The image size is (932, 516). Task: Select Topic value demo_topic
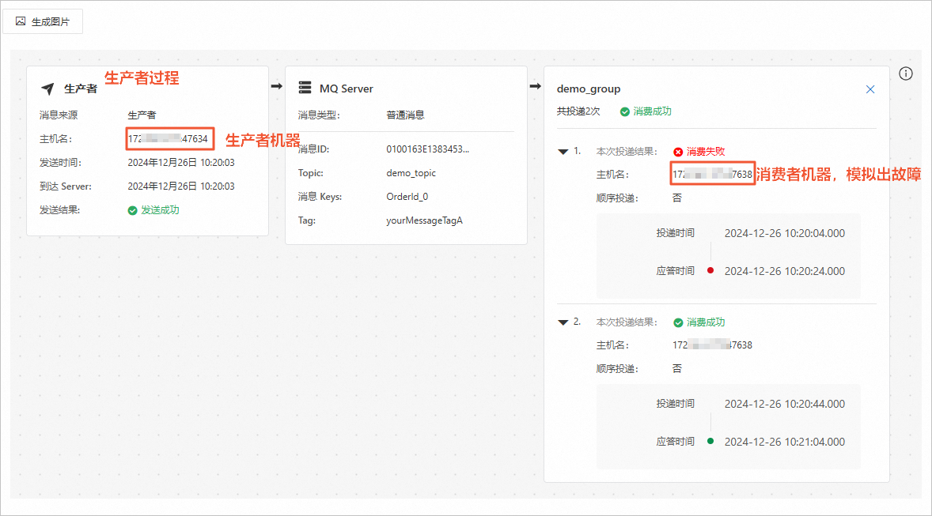(x=411, y=173)
